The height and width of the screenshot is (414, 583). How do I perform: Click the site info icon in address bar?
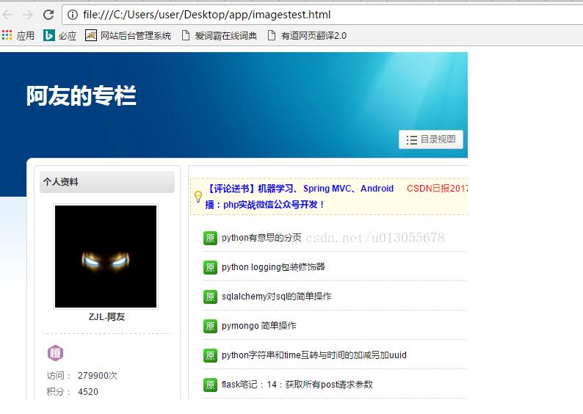pos(73,15)
